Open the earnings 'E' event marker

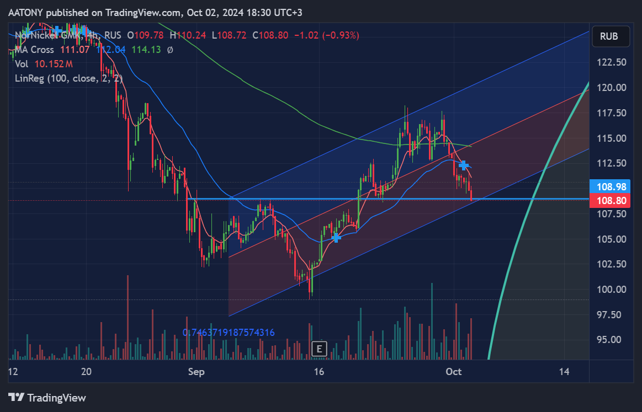[x=319, y=349]
